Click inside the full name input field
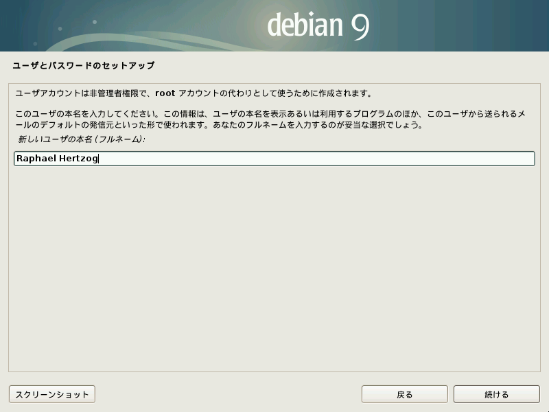This screenshot has width=549, height=412. (274, 158)
